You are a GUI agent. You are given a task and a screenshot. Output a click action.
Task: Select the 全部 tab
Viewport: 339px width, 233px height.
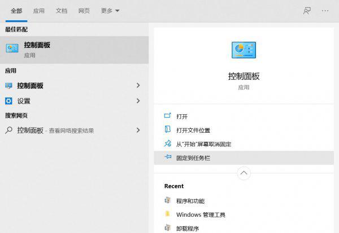[16, 11]
